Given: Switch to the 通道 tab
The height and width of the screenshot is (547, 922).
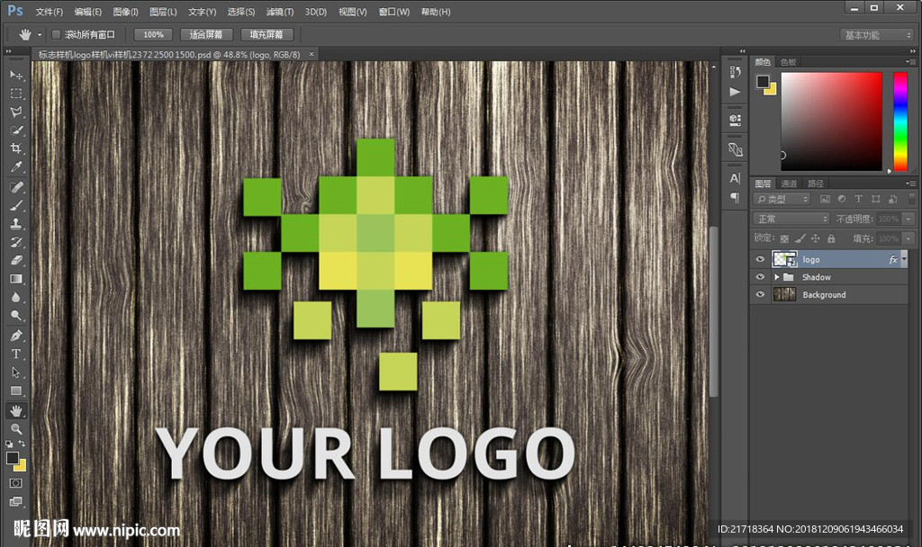Looking at the screenshot, I should pyautogui.click(x=789, y=184).
